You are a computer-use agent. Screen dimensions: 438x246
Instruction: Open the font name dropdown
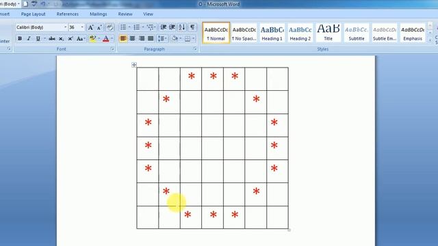[x=66, y=27]
